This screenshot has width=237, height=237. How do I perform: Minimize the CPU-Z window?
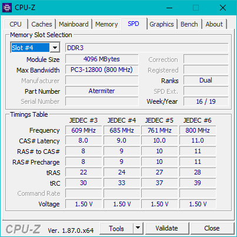pos(169,8)
